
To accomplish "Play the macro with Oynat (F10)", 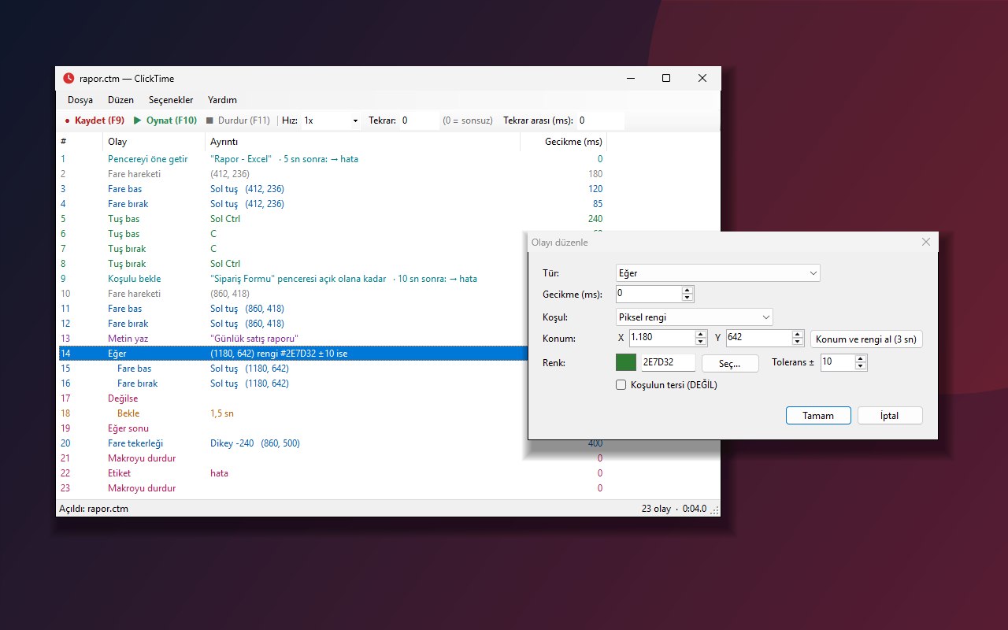I will pos(165,120).
